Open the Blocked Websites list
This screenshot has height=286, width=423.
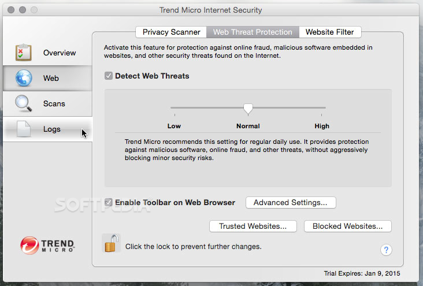(x=347, y=226)
